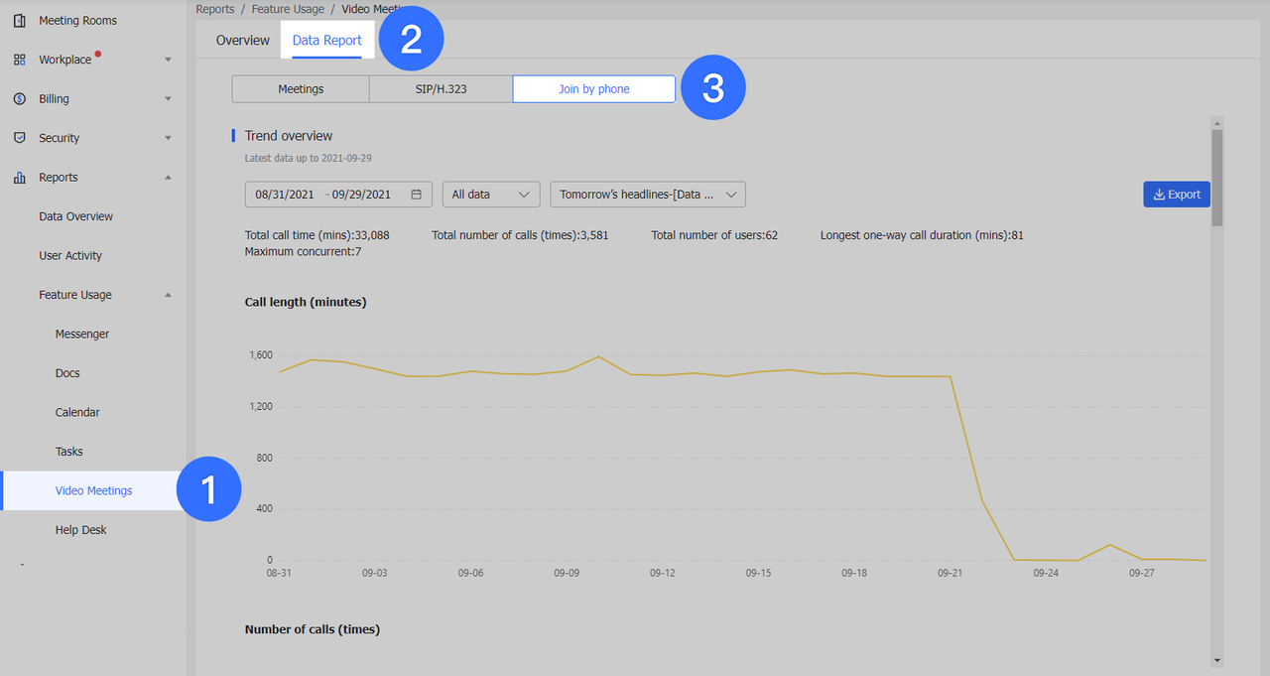Click the scrollbar up arrow
Image resolution: width=1270 pixels, height=676 pixels.
[1217, 122]
